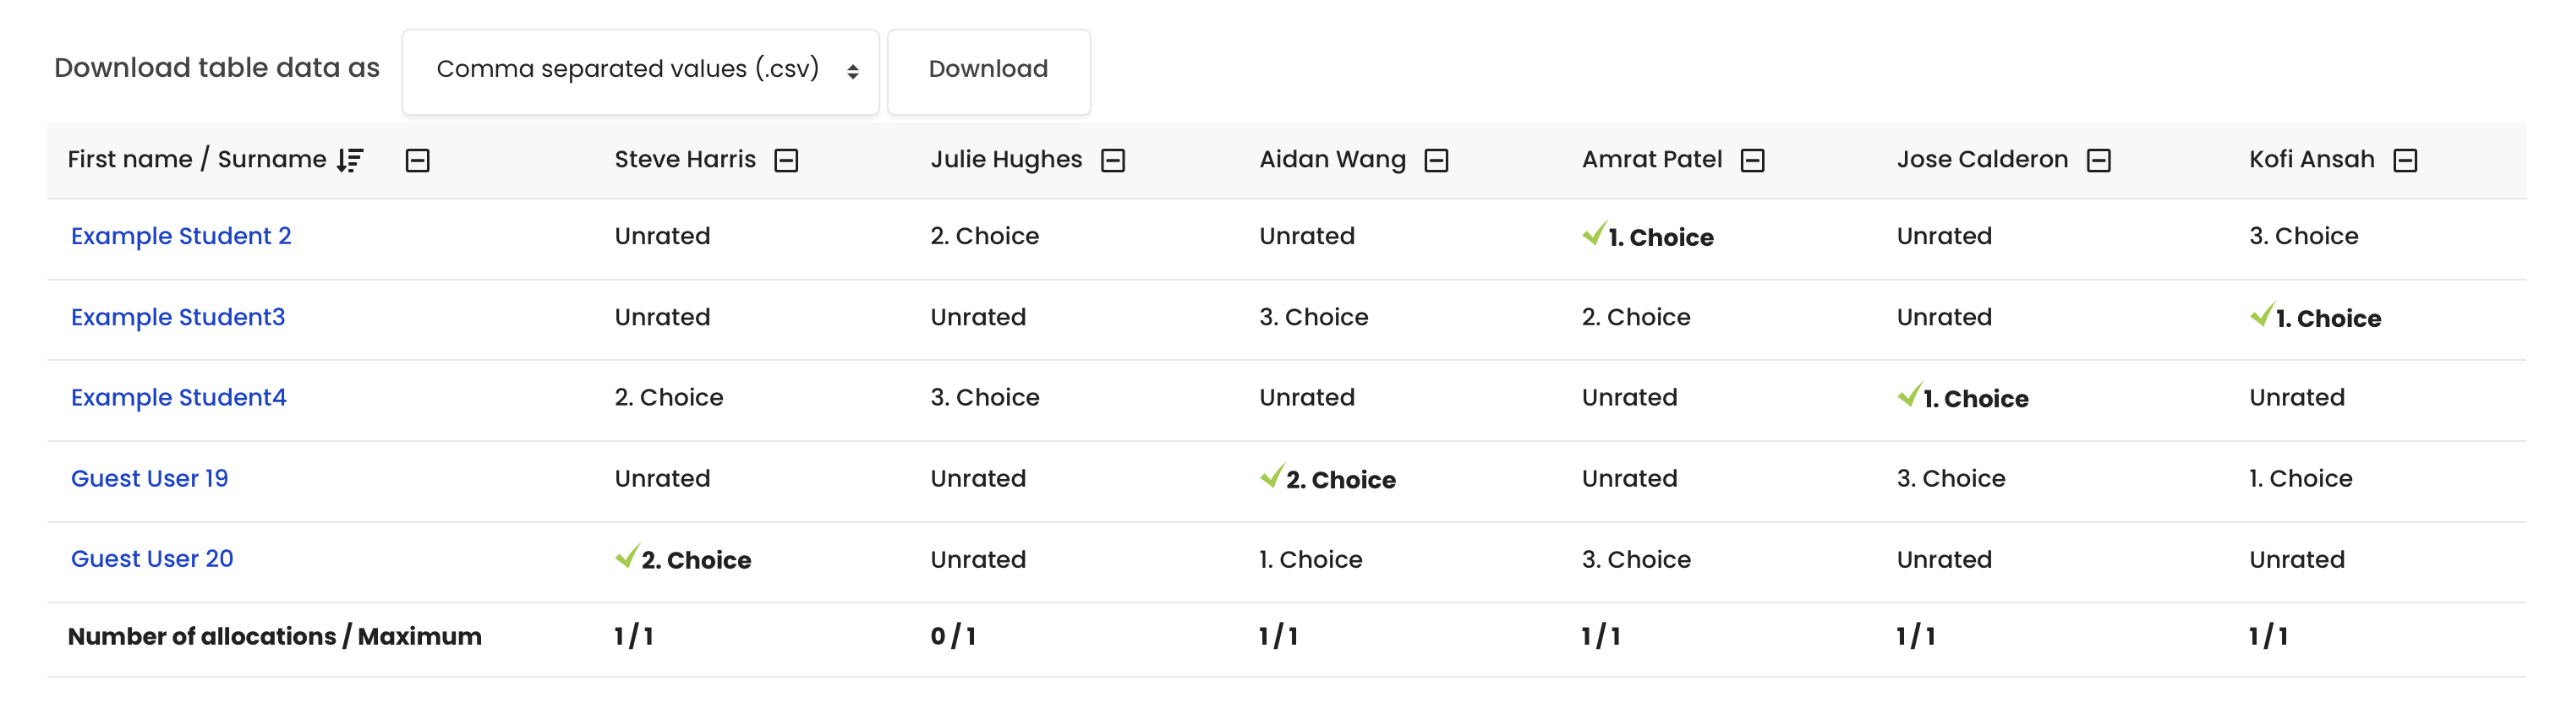This screenshot has height=703, width=2550.
Task: Toggle the surname sort order icon
Action: 349,161
